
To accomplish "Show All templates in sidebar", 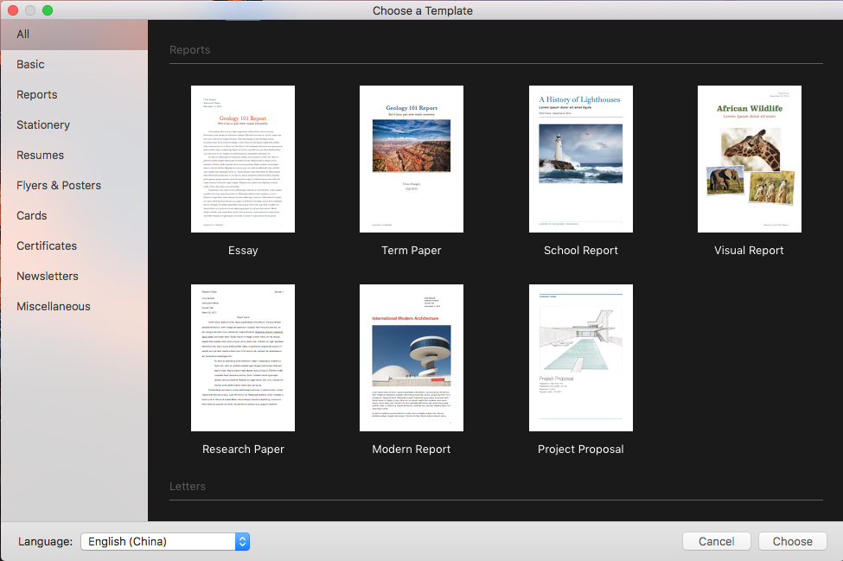I will coord(23,35).
